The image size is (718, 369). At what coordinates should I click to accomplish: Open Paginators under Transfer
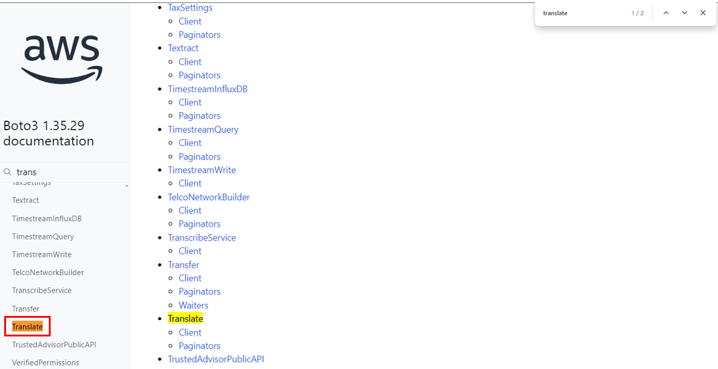(200, 291)
